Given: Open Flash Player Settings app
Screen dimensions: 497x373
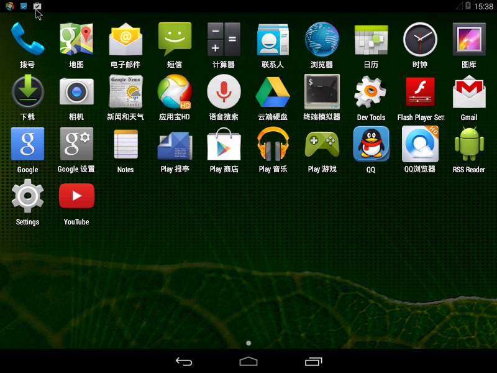Looking at the screenshot, I should [x=421, y=91].
